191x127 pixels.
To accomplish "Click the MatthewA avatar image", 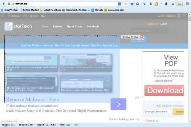I will point(179,16).
